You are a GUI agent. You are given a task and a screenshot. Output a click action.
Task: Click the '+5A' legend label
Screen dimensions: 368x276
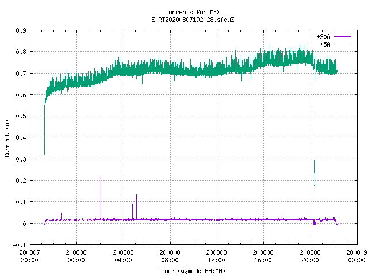(325, 44)
